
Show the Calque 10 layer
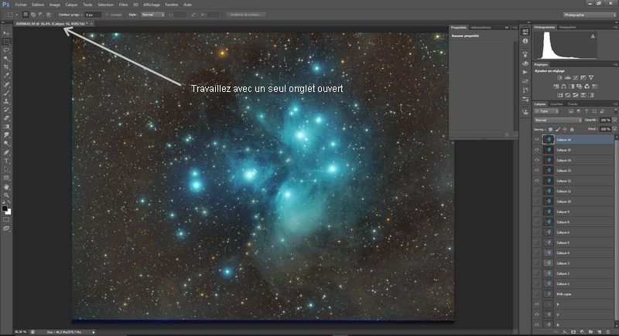pyautogui.click(x=536, y=202)
